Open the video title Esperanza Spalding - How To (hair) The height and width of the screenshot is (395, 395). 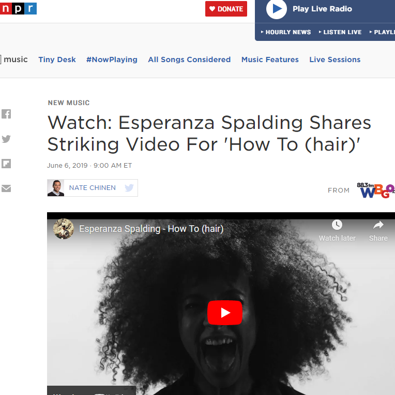151,229
